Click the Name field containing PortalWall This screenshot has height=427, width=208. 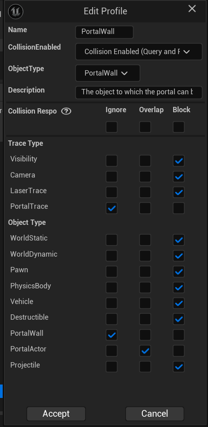click(x=104, y=32)
